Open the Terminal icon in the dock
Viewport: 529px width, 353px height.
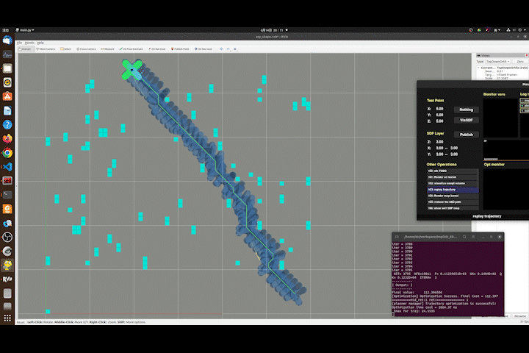[7, 195]
